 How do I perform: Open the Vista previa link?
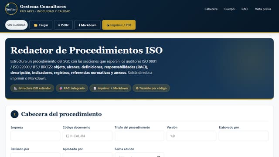tap(263, 9)
